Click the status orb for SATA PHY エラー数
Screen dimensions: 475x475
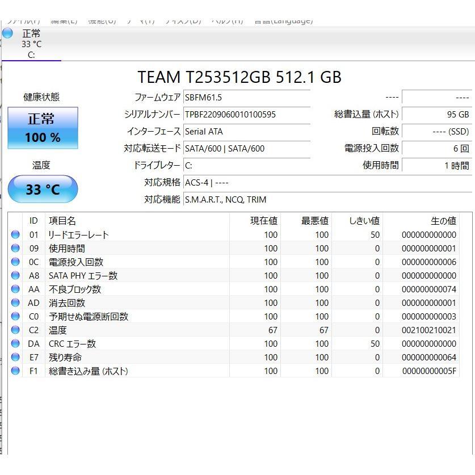(x=15, y=275)
